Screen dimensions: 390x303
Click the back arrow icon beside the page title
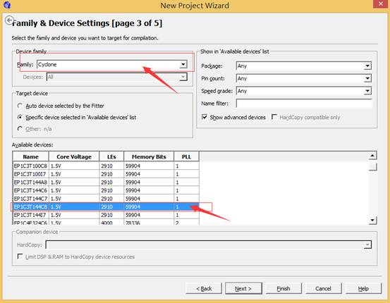click(x=9, y=20)
